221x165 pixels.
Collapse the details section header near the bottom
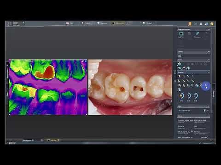tap(193, 116)
